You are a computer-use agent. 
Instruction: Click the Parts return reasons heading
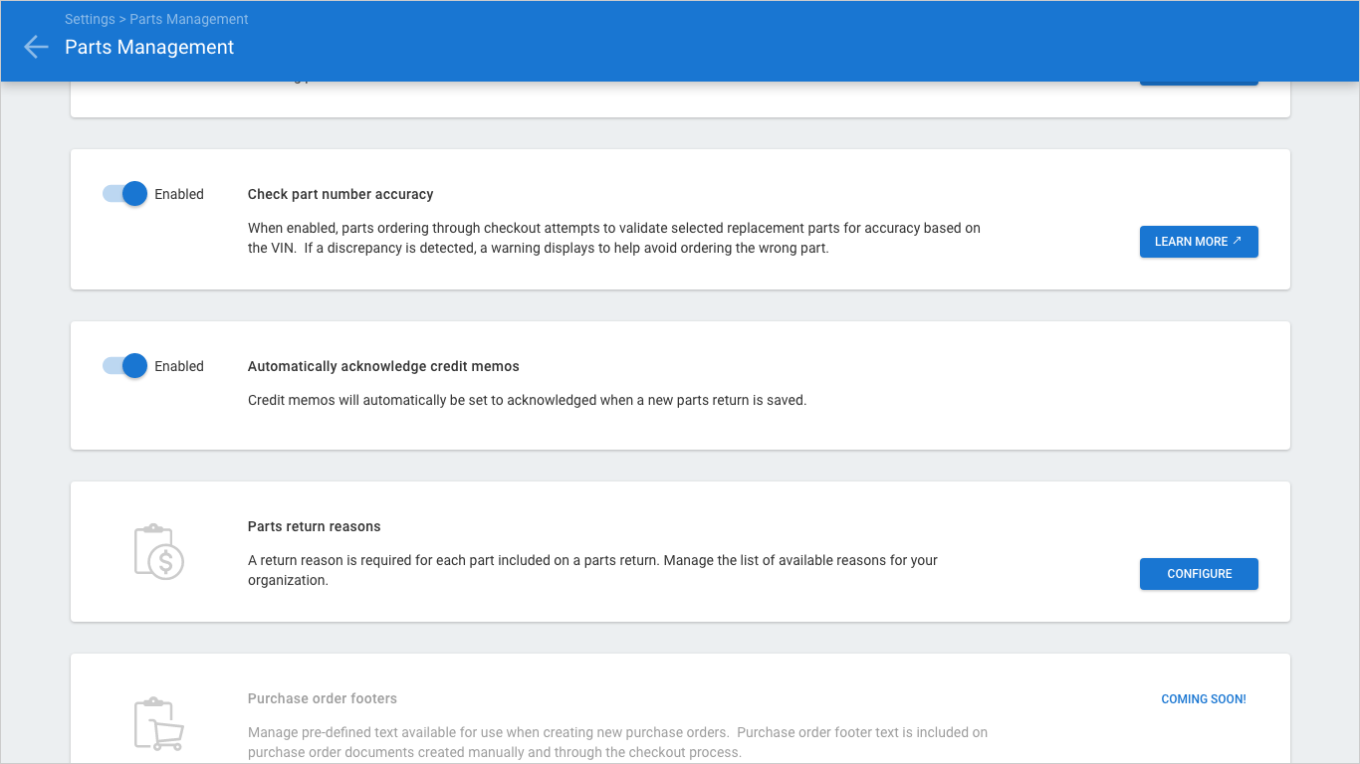[x=315, y=526]
